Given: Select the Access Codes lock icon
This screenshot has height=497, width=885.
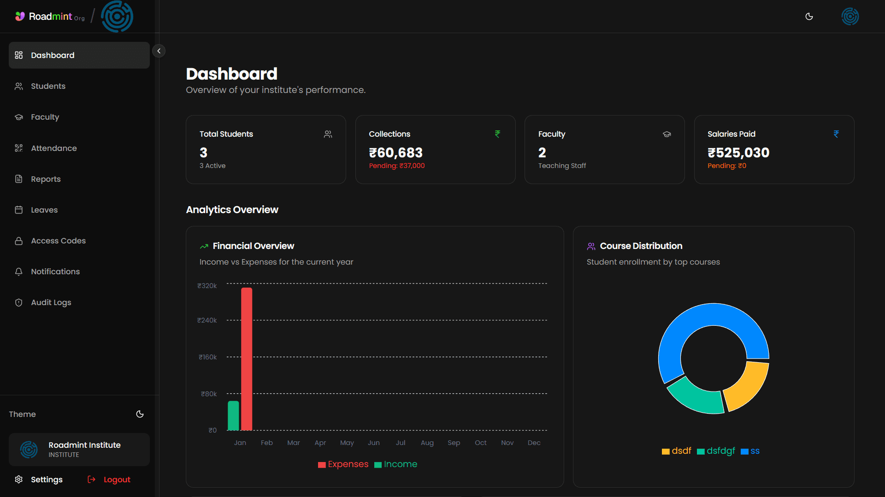Looking at the screenshot, I should (x=18, y=241).
